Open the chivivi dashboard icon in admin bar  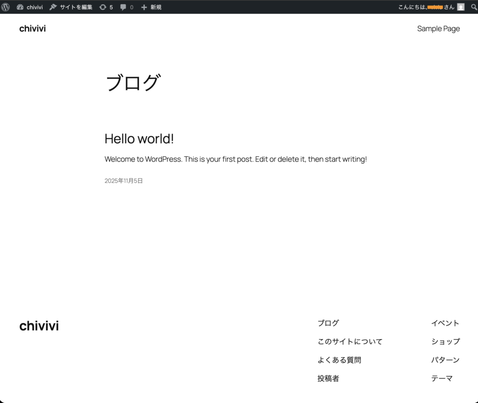(20, 7)
